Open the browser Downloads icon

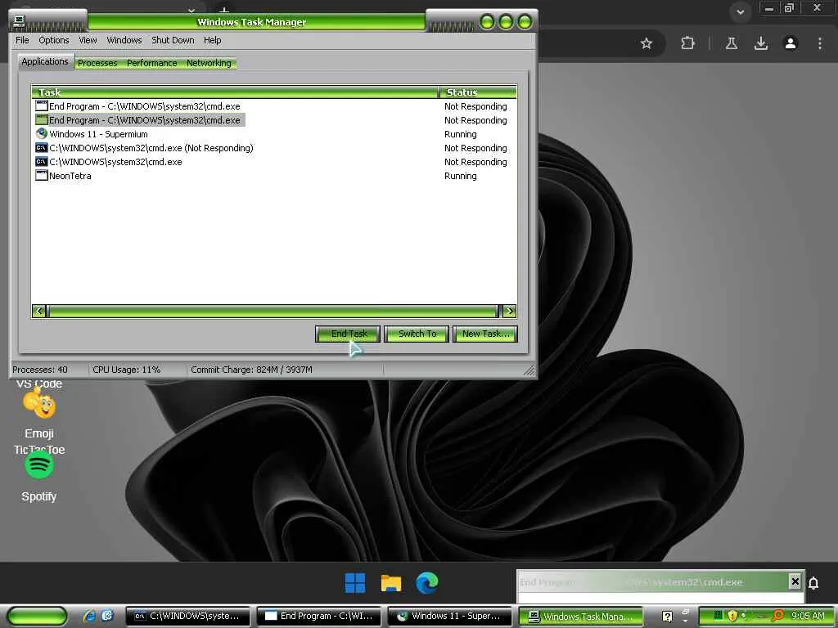point(761,43)
